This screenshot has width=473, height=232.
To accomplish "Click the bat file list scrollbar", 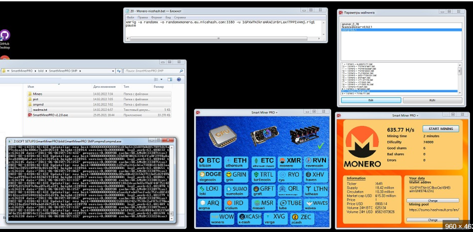I will 460,78.
